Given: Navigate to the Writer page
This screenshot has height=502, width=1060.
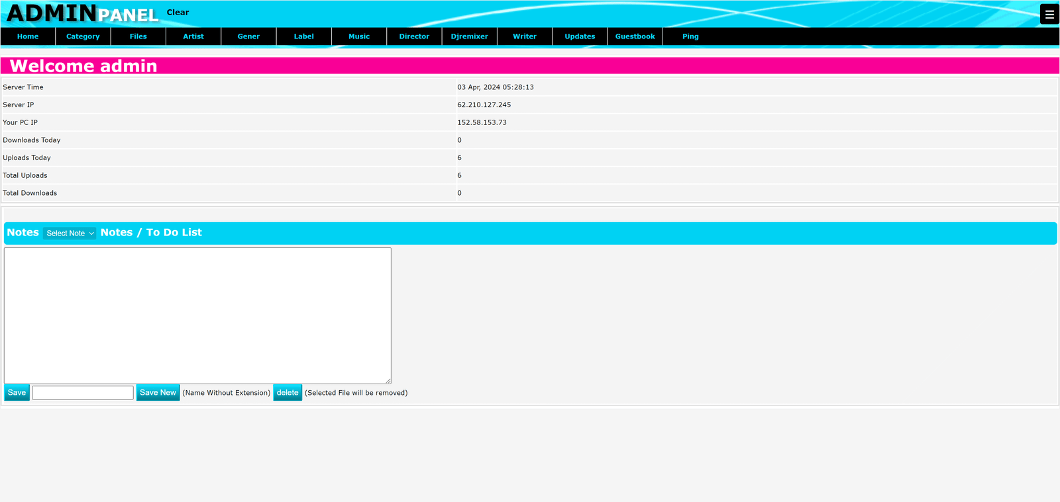Looking at the screenshot, I should 525,36.
